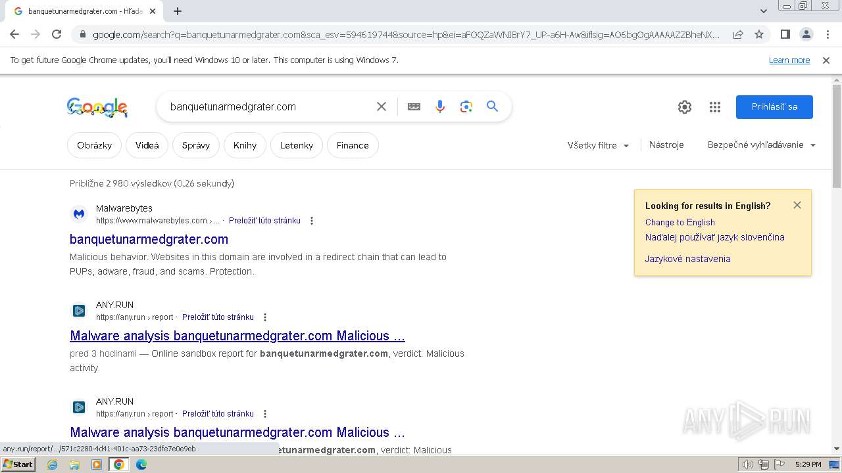Open volume control in system tray
The width and height of the screenshot is (842, 473).
coord(747,464)
